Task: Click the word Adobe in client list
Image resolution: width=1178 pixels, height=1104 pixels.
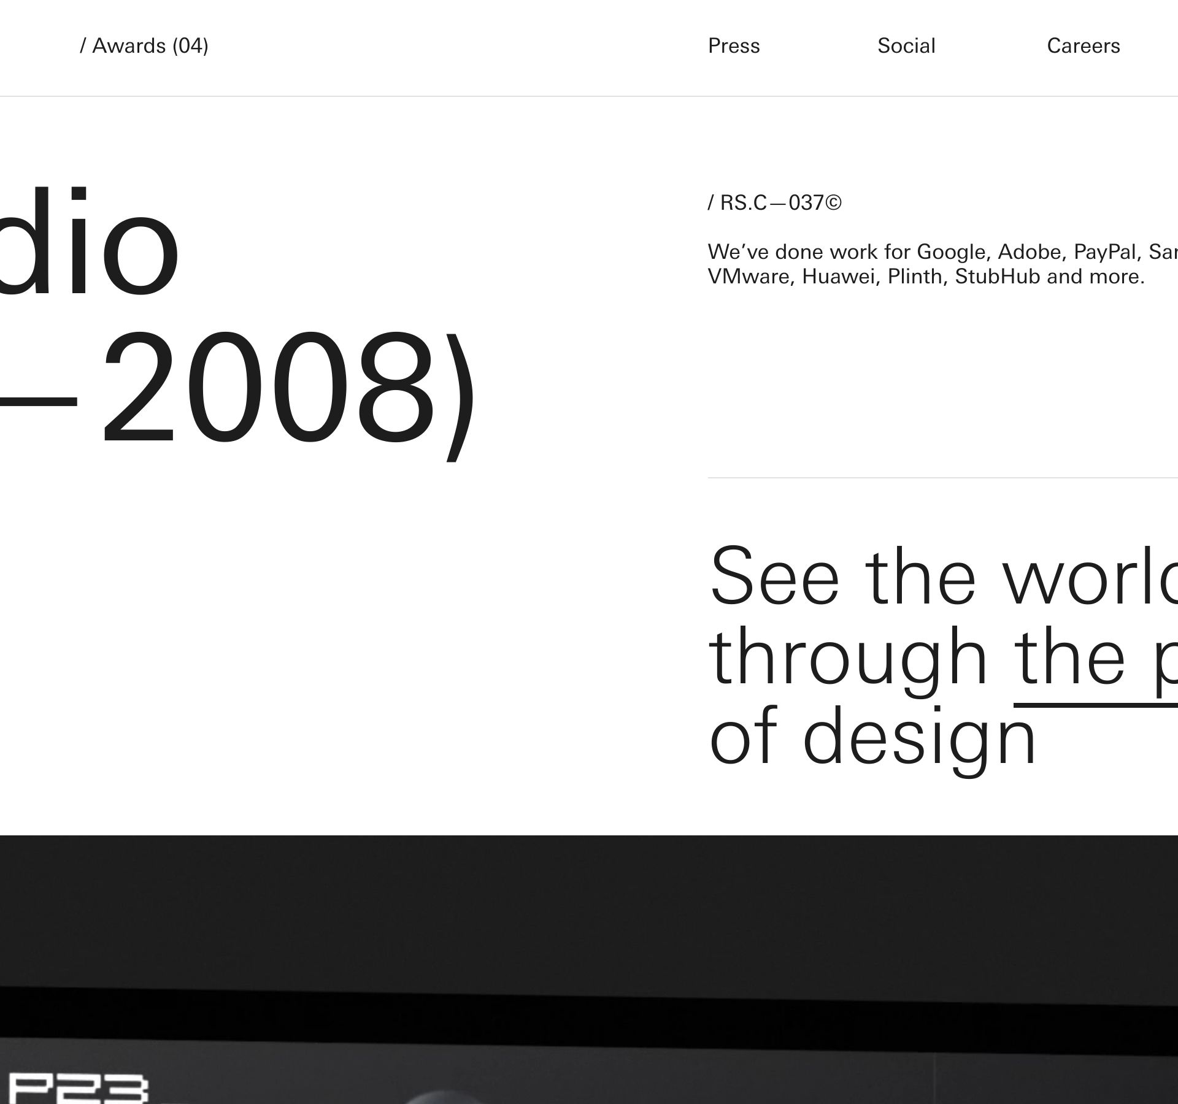Action: point(1030,252)
